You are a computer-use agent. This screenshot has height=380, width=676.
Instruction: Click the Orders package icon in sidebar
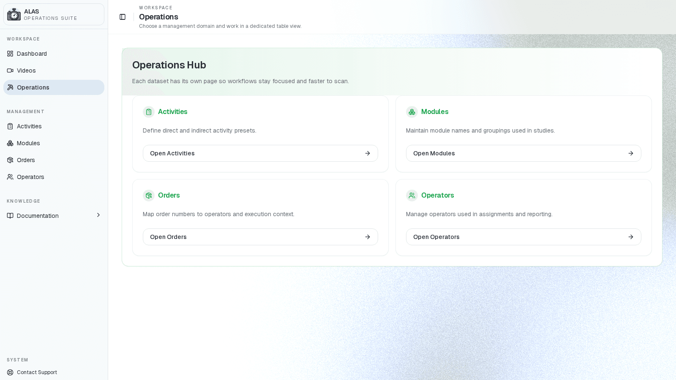(x=10, y=160)
